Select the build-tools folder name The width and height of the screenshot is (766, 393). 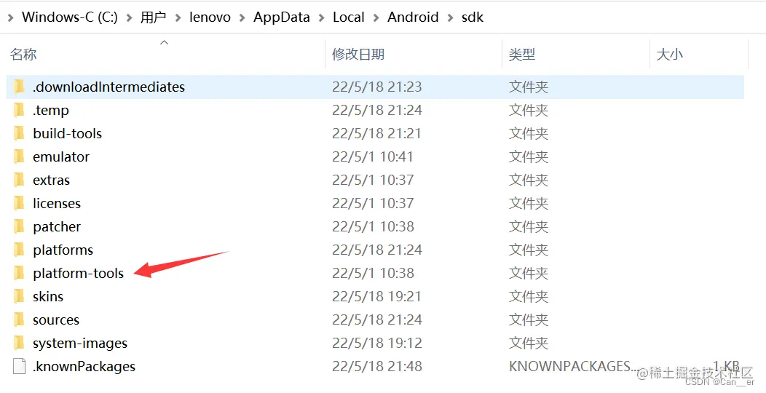[x=68, y=133]
